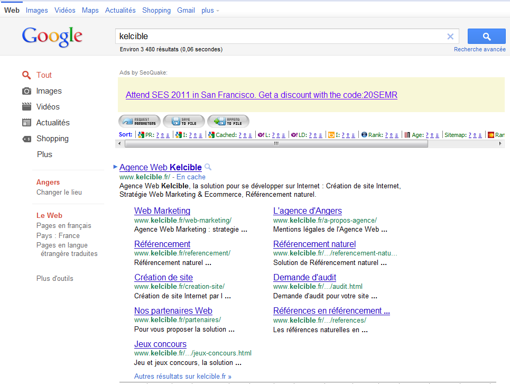The image size is (510, 384).
Task: Click the SeoQuake scrollbar right arrow
Action: [500, 143]
